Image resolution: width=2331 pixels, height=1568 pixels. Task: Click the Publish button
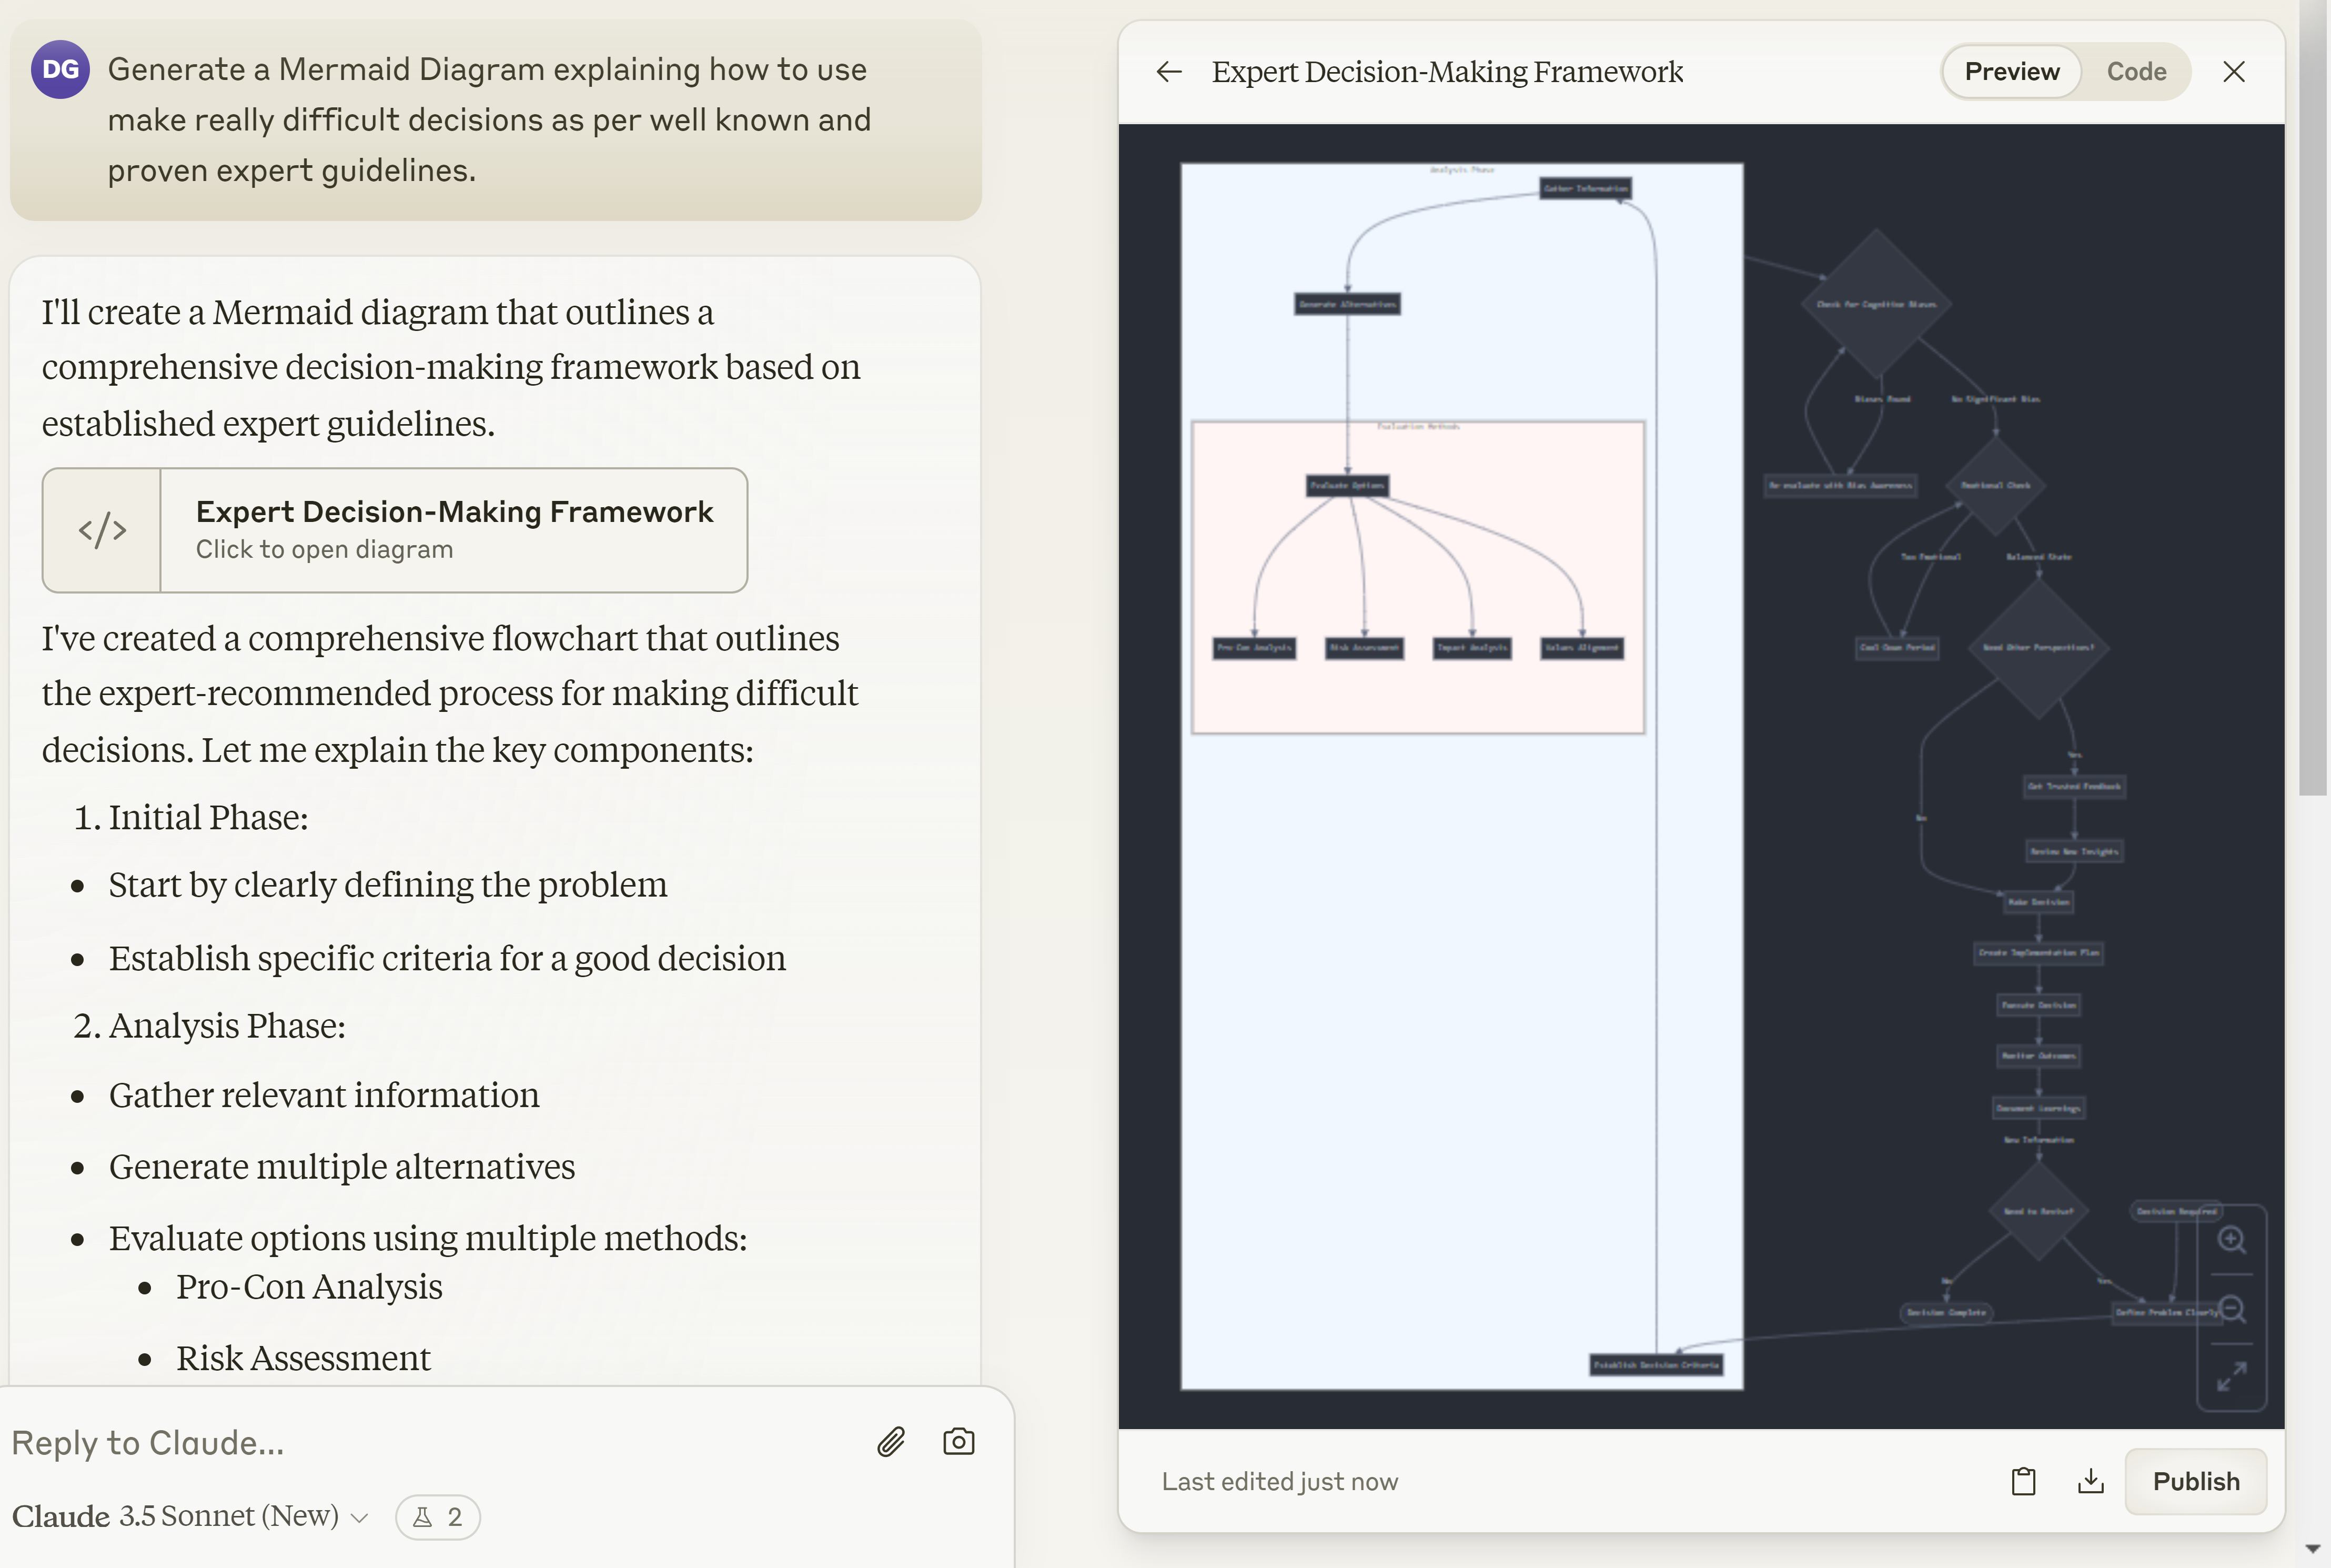(x=2195, y=1481)
